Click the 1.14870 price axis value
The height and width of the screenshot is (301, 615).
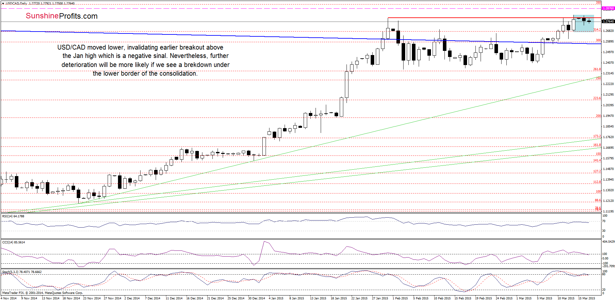[x=608, y=169]
